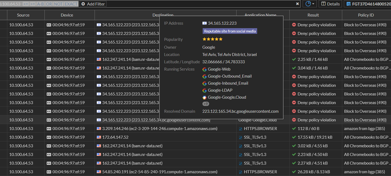Image resolution: width=391 pixels, height=176 pixels.
Task: Select the OR filter operator
Action: pos(49,4)
